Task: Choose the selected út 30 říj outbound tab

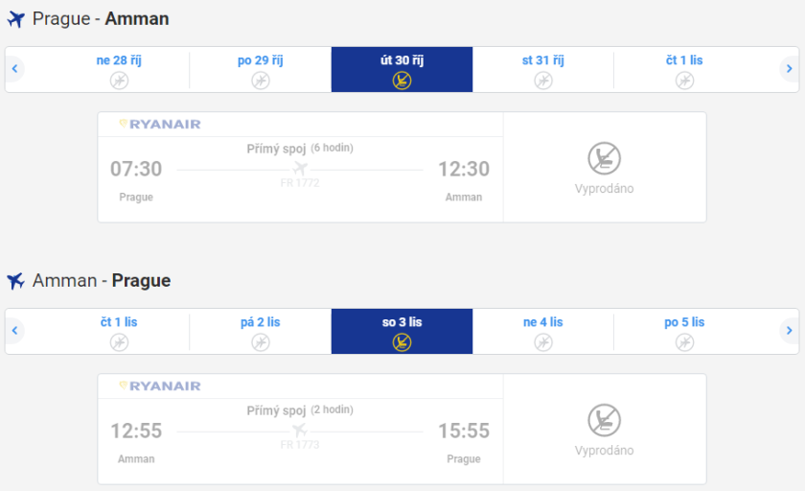Action: 402,69
